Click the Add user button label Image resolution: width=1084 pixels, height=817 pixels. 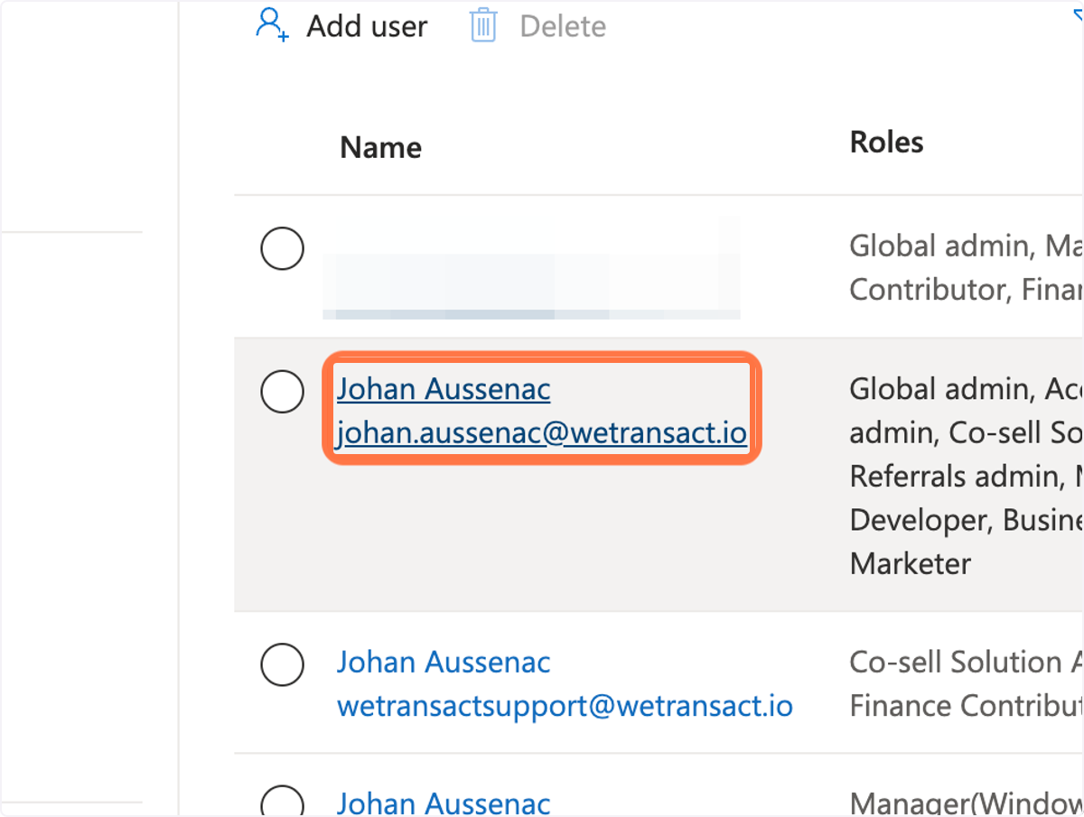(367, 26)
